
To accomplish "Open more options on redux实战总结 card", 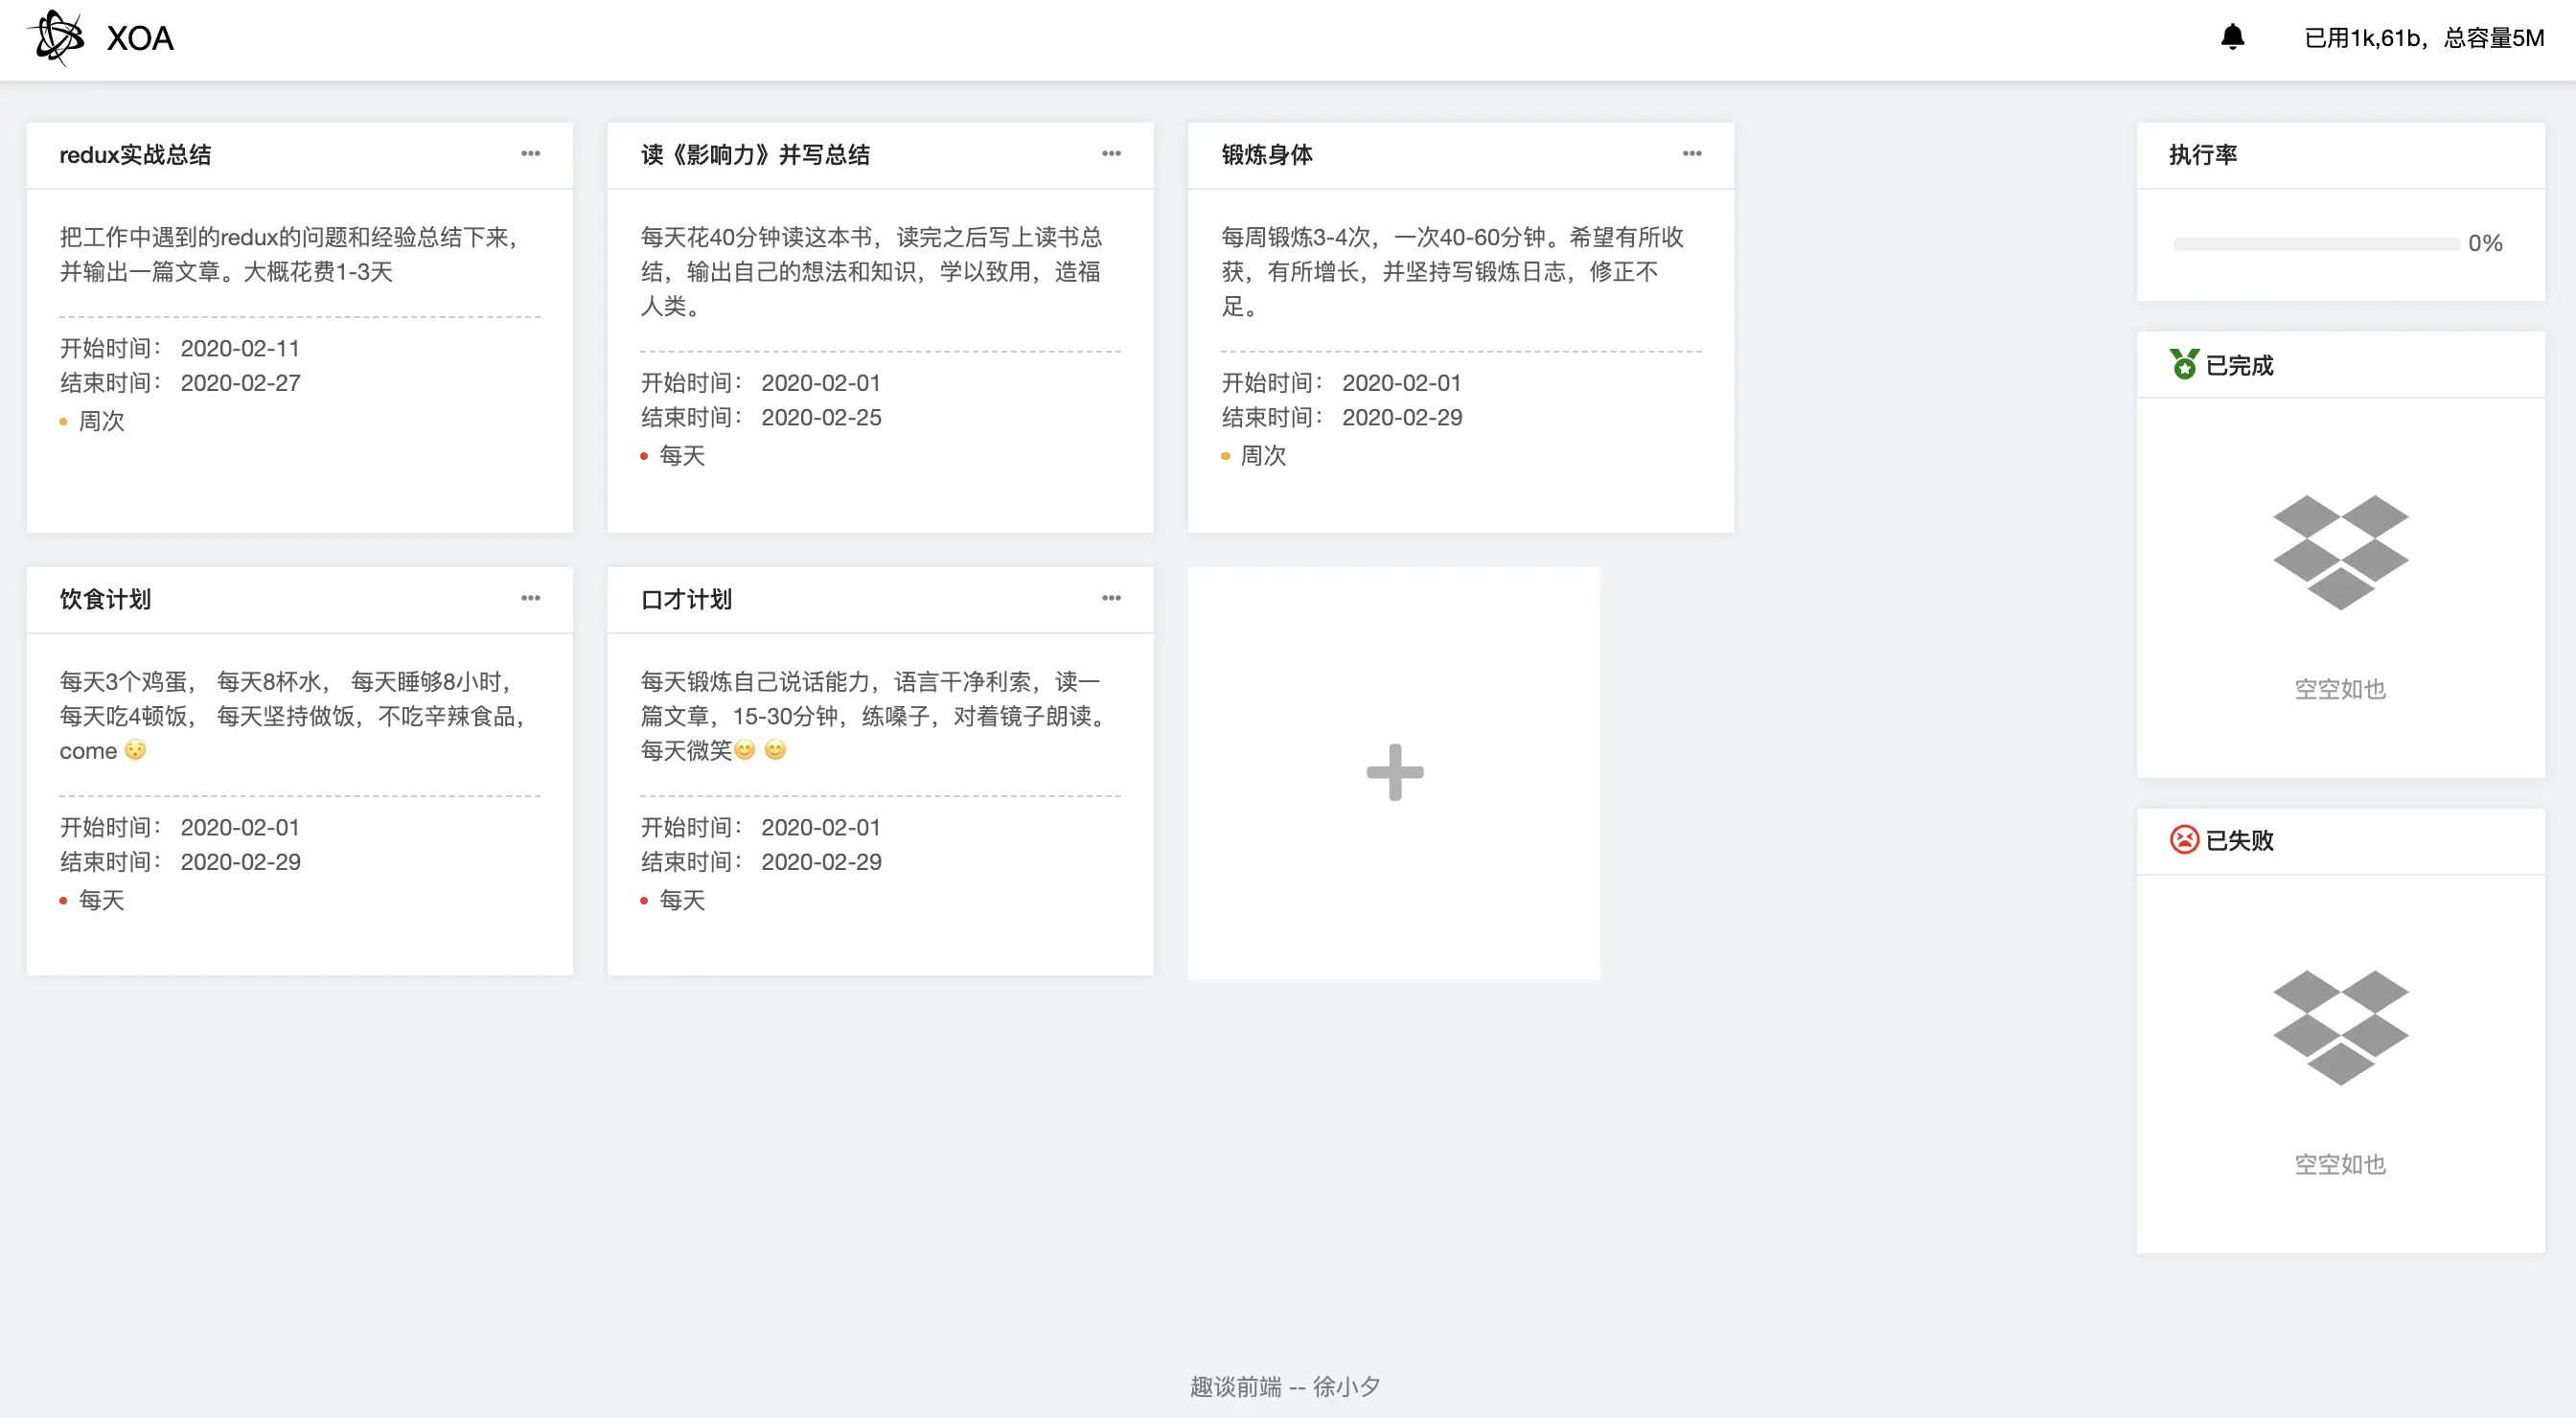I will pos(531,154).
